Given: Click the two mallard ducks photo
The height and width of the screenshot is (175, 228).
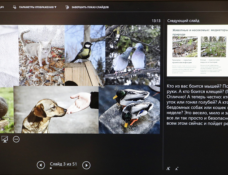Looking at the screenshot, I should (129, 109).
